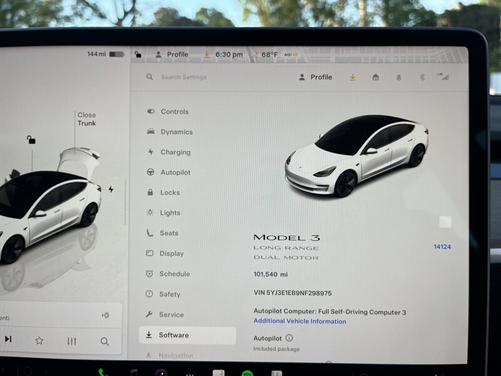Tap the car graphic with open trunk
Image resolution: width=501 pixels, height=376 pixels.
pyautogui.click(x=49, y=205)
